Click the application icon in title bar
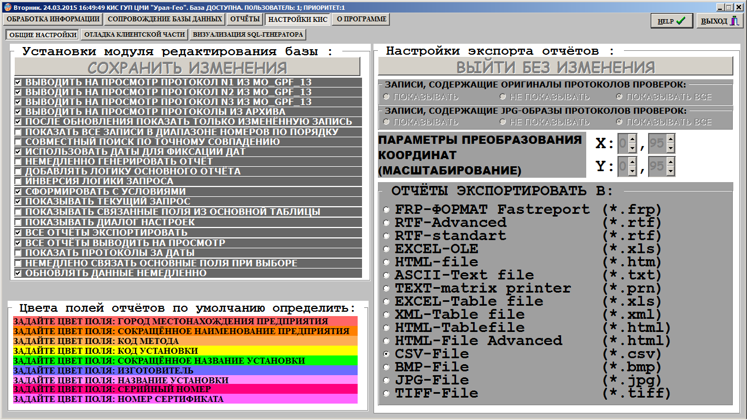Image resolution: width=747 pixels, height=420 pixels. pos(7,7)
